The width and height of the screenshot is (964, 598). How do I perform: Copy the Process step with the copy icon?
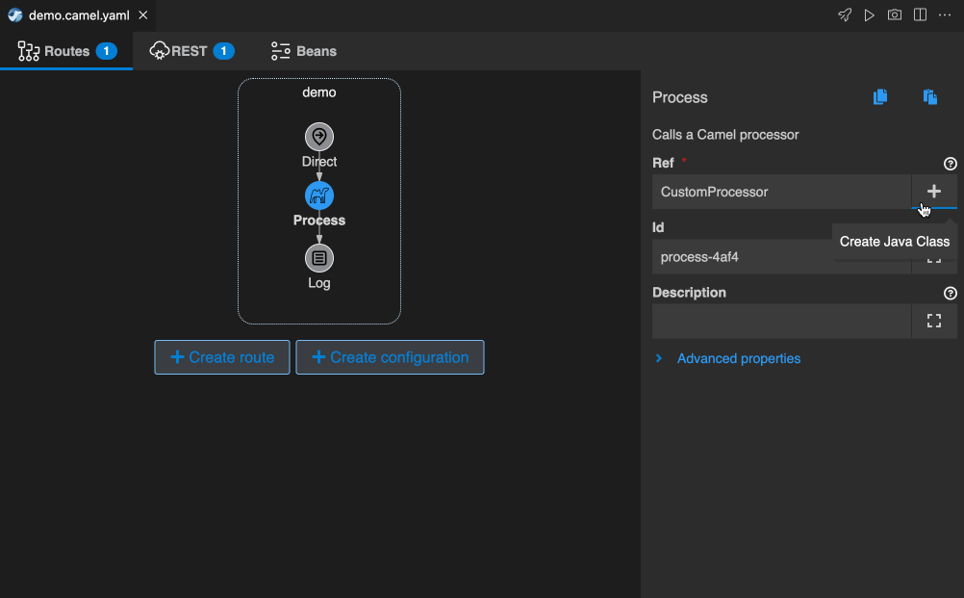[880, 97]
